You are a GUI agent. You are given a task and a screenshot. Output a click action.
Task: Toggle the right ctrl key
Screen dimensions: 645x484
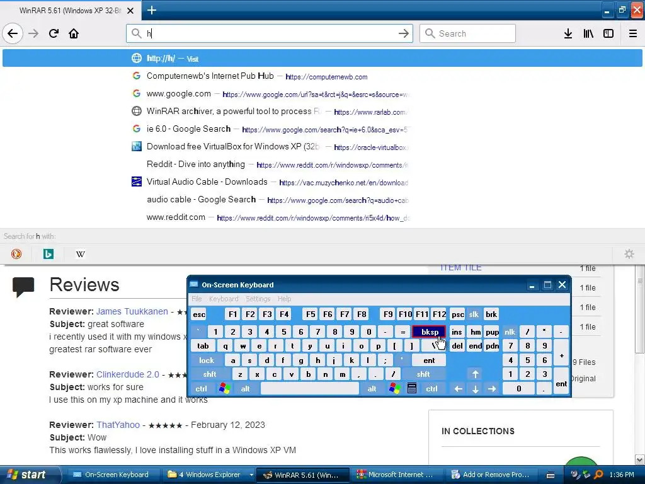coord(432,388)
